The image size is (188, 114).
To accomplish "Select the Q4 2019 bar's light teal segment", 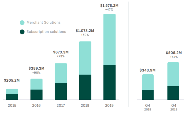I will [173, 74].
